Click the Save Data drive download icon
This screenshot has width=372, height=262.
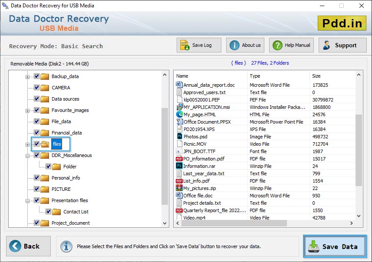314,246
